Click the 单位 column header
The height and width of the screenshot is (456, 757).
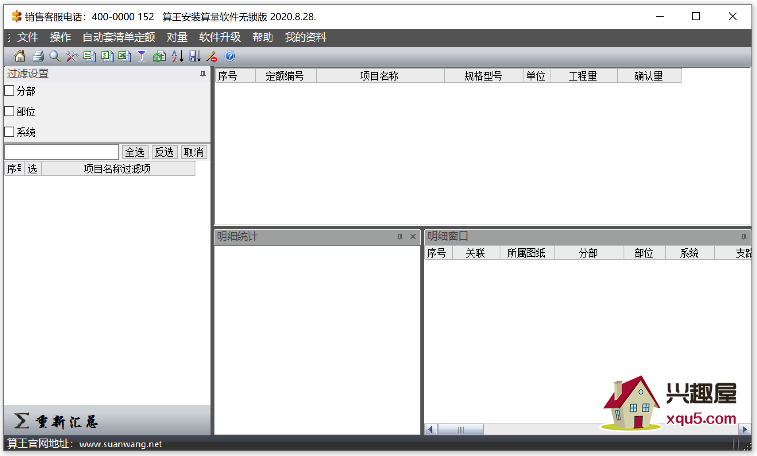pos(536,76)
